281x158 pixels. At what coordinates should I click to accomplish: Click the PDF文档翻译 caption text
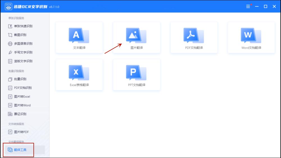point(194,48)
